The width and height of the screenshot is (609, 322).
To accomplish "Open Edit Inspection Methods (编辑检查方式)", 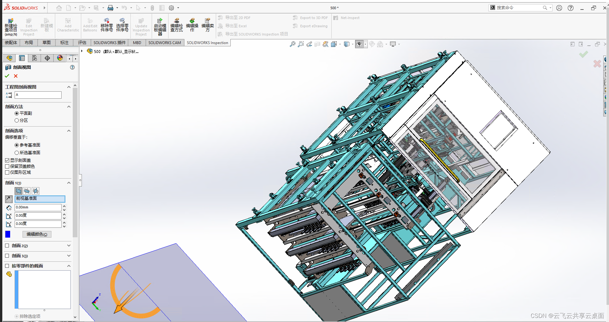I will pos(176,25).
